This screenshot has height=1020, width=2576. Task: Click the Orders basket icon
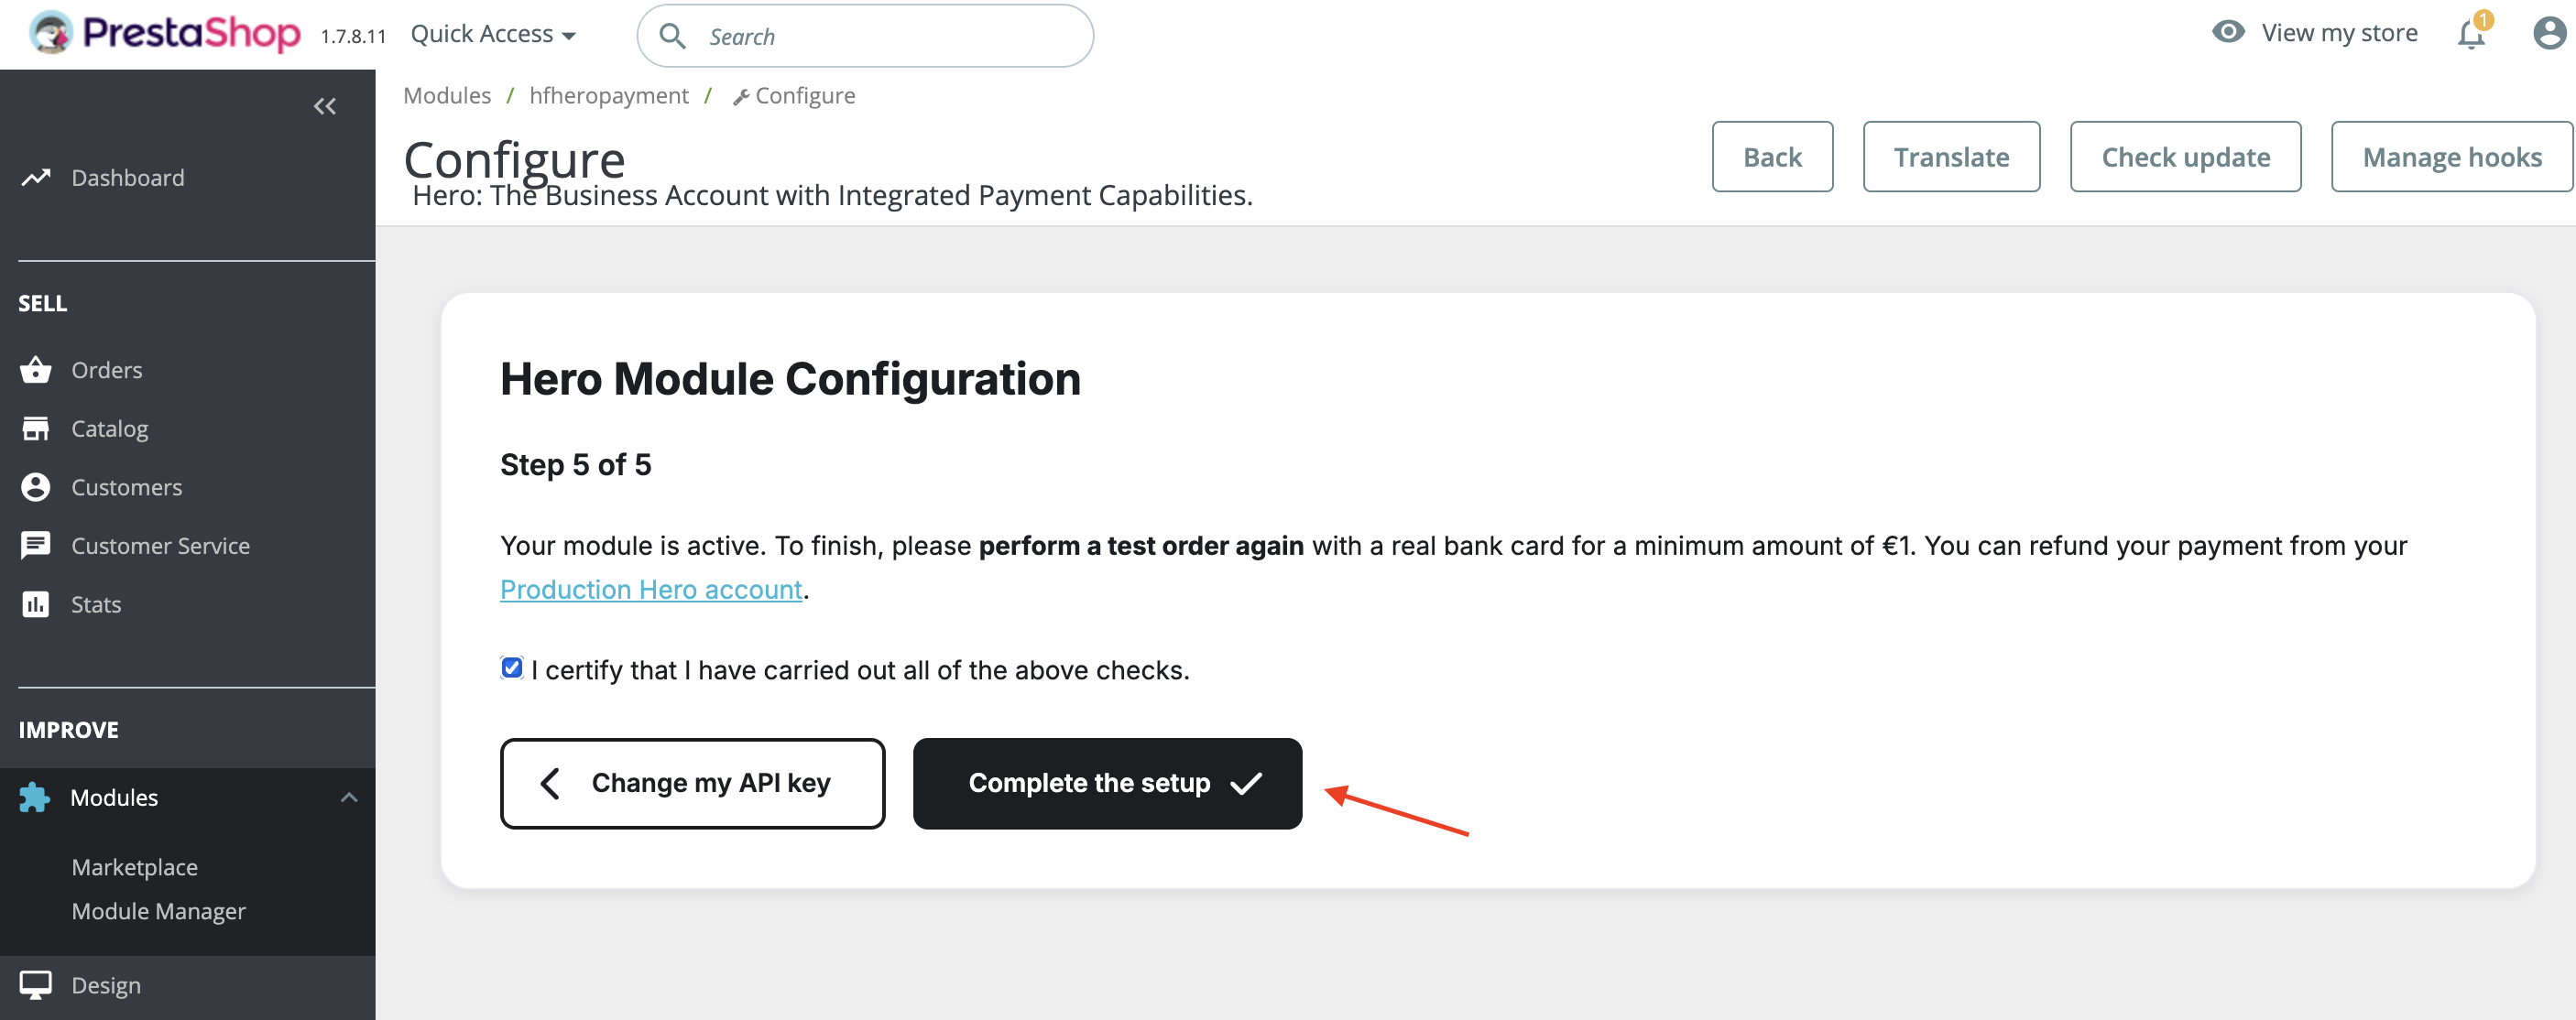(x=36, y=370)
